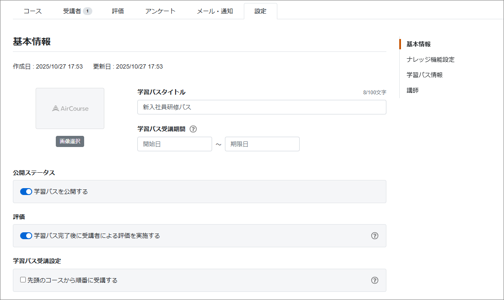Screen dimensions: 504x300
Task: Select the 設定 tab
Action: tap(260, 11)
